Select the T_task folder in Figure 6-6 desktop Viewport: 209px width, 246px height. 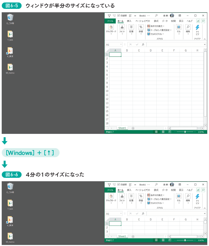coord(10,205)
